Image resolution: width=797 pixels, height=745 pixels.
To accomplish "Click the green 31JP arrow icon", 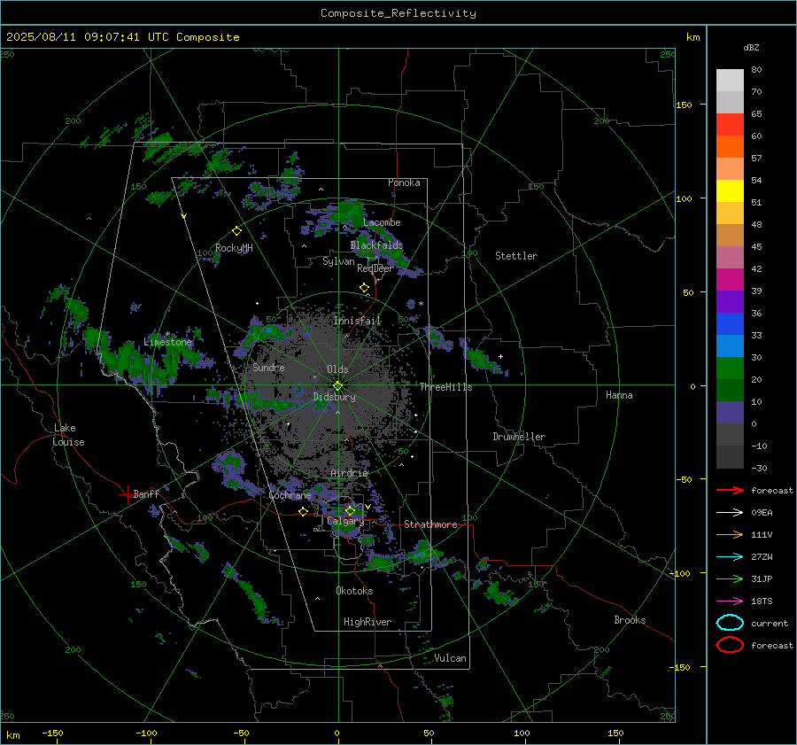I will coord(730,578).
